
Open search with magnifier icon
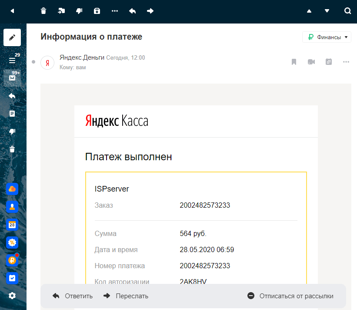coord(347,11)
